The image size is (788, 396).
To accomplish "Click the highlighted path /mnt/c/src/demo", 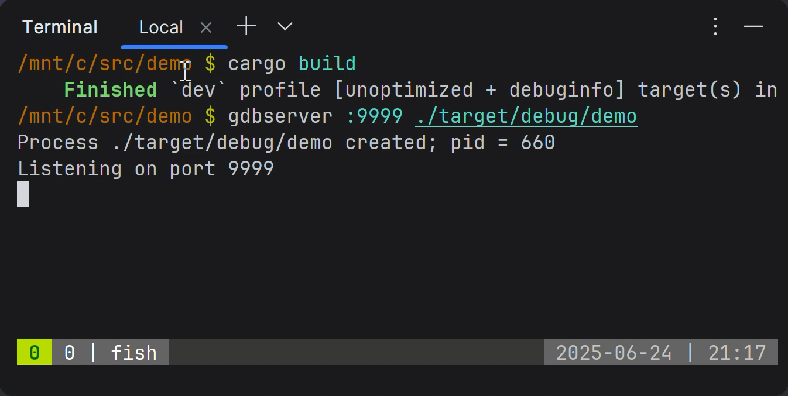I will tap(104, 63).
